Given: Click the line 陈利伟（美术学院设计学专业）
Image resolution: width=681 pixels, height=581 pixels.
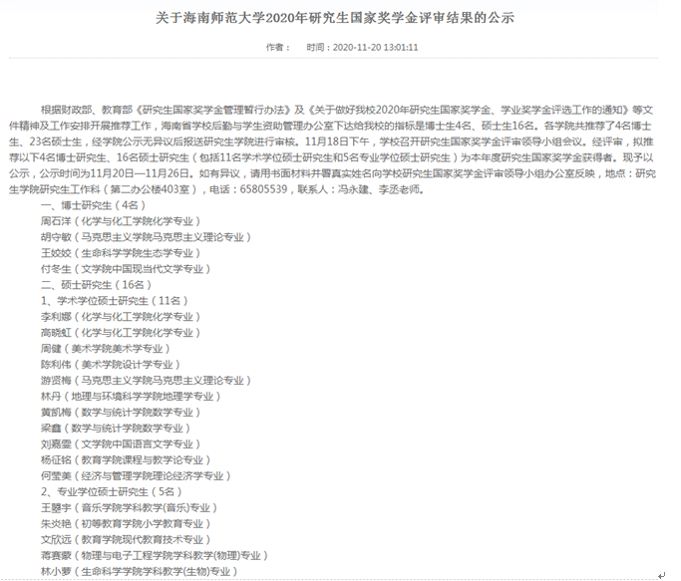Looking at the screenshot, I should click(111, 365).
